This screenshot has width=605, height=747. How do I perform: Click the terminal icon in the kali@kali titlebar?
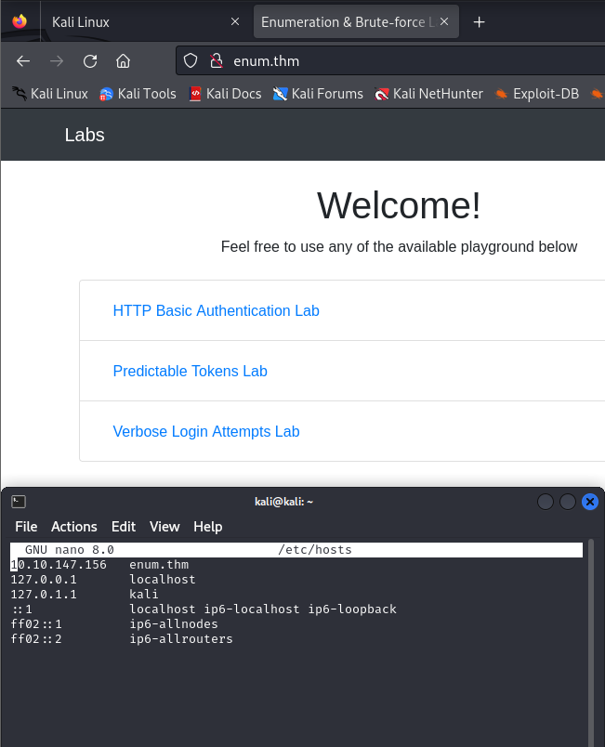pyautogui.click(x=19, y=501)
